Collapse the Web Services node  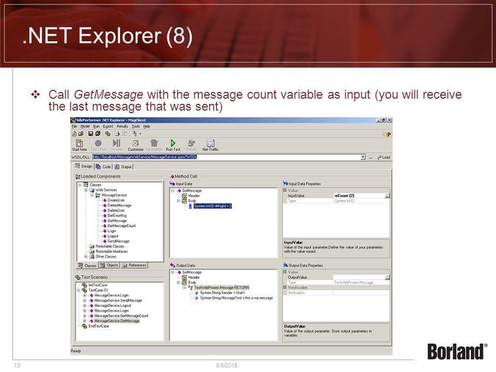pos(86,190)
